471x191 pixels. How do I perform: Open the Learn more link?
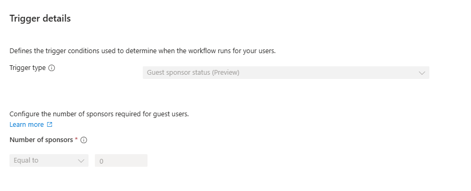tap(27, 124)
